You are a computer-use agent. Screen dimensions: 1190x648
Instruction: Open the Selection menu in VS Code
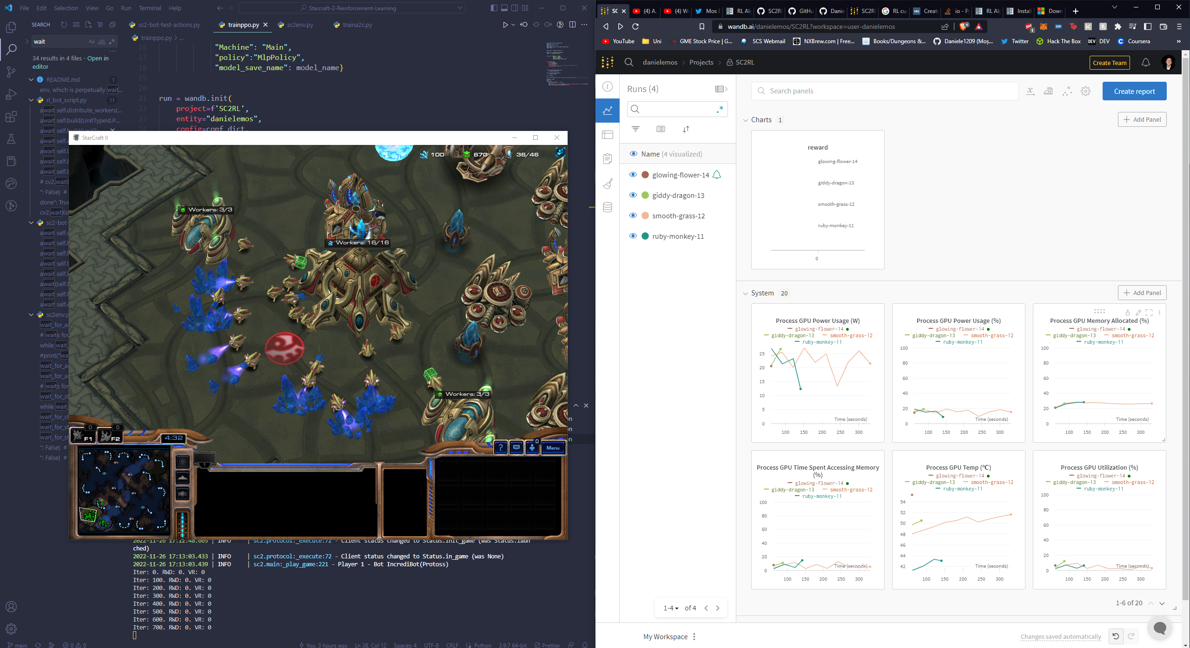point(66,8)
